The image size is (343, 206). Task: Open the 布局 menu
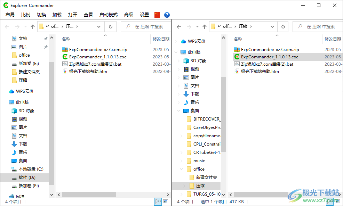(10, 15)
